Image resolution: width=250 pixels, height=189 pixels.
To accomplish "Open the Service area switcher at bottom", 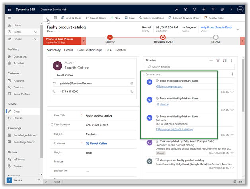I will 22,180.
